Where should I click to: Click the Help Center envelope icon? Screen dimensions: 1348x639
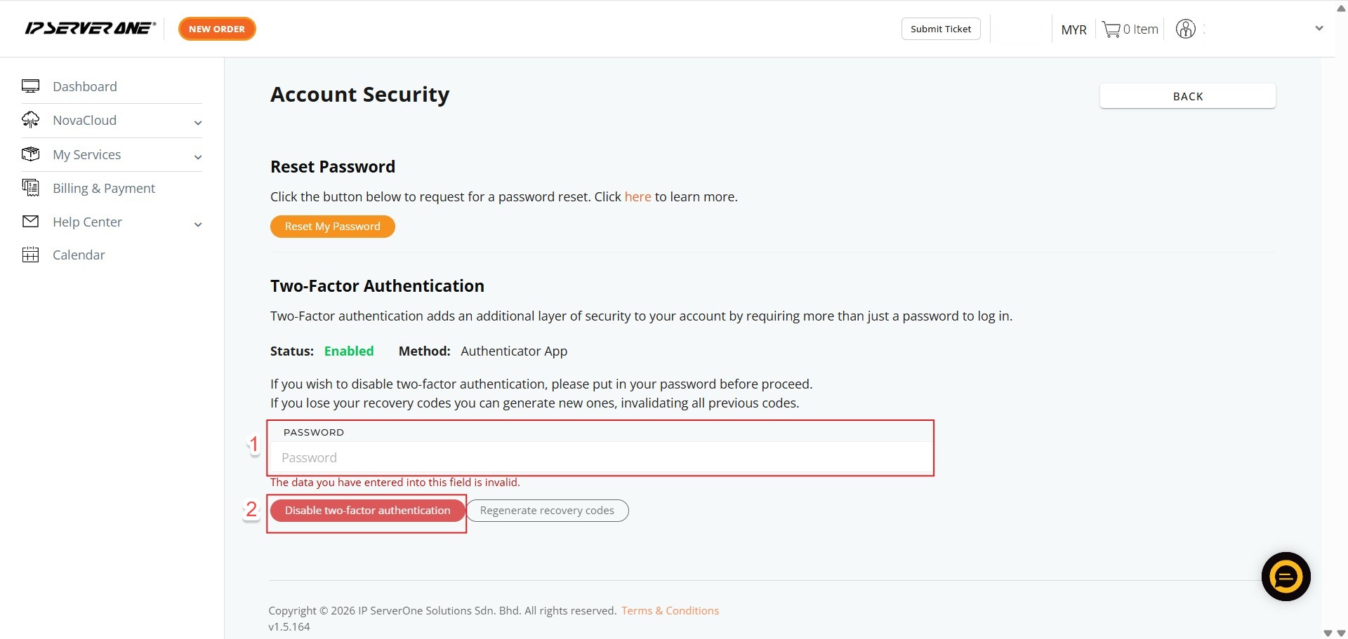point(30,222)
